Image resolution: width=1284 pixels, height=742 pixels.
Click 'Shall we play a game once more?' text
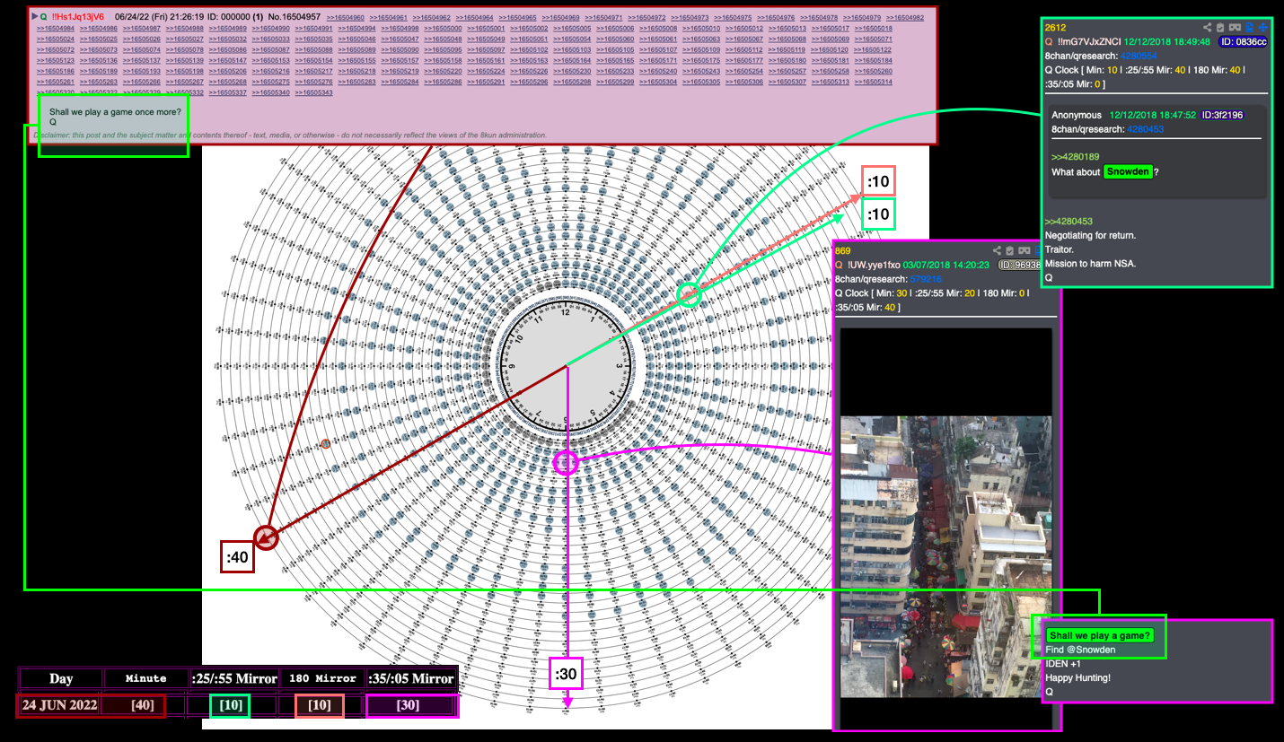coord(115,112)
